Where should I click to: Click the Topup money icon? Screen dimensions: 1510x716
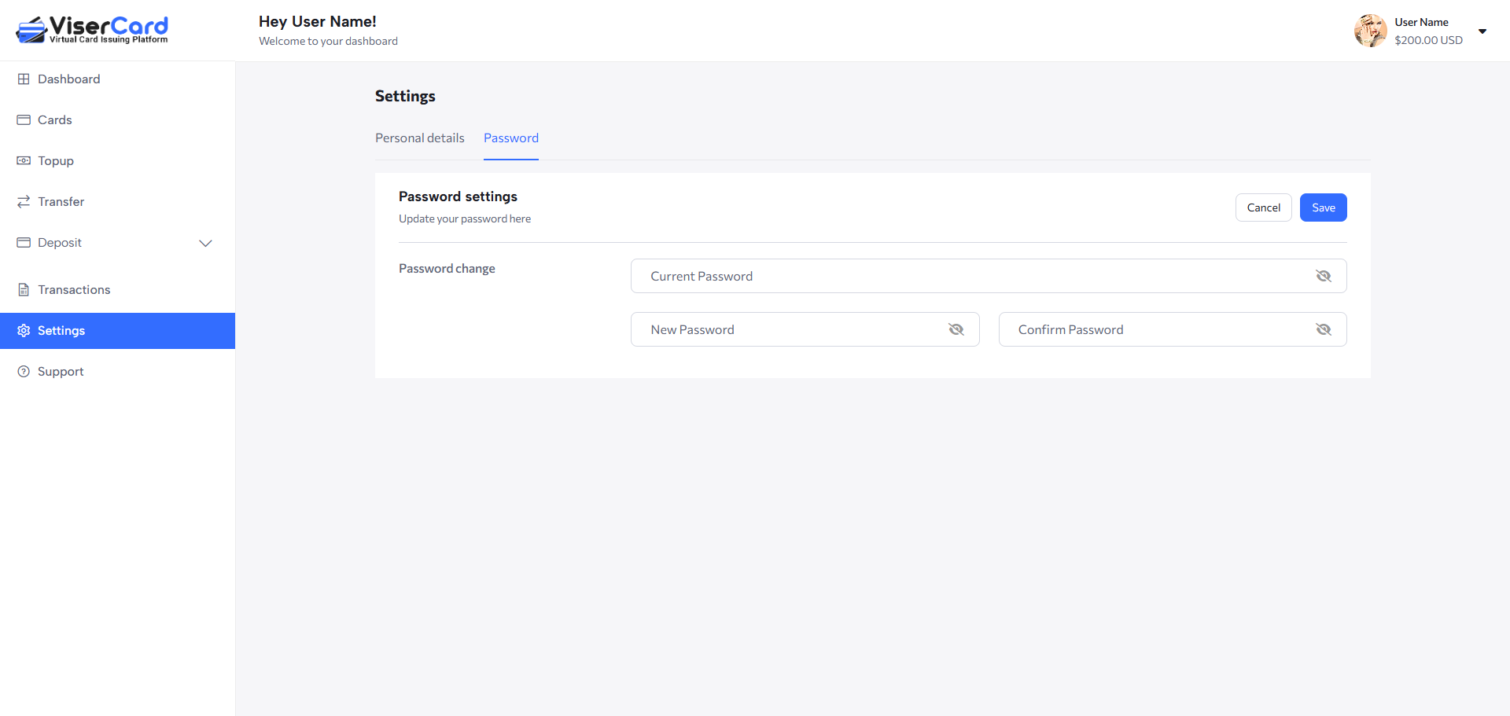pos(24,161)
